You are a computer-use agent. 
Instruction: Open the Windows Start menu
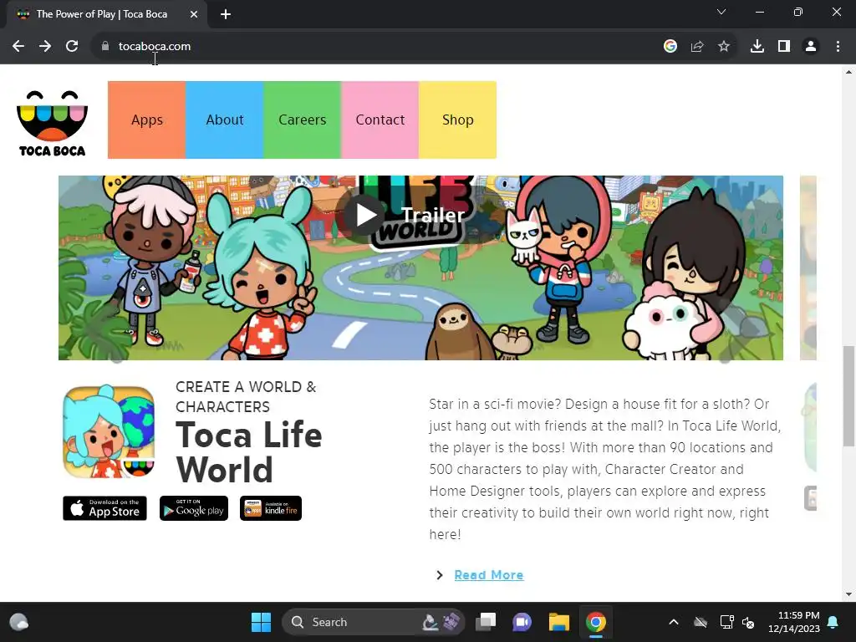coord(261,622)
